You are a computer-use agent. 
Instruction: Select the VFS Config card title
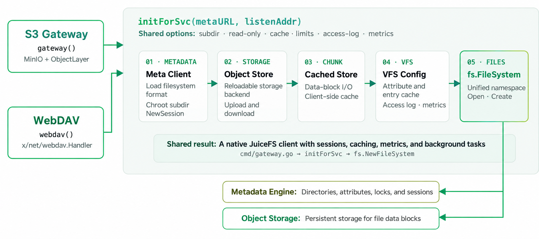pos(404,74)
